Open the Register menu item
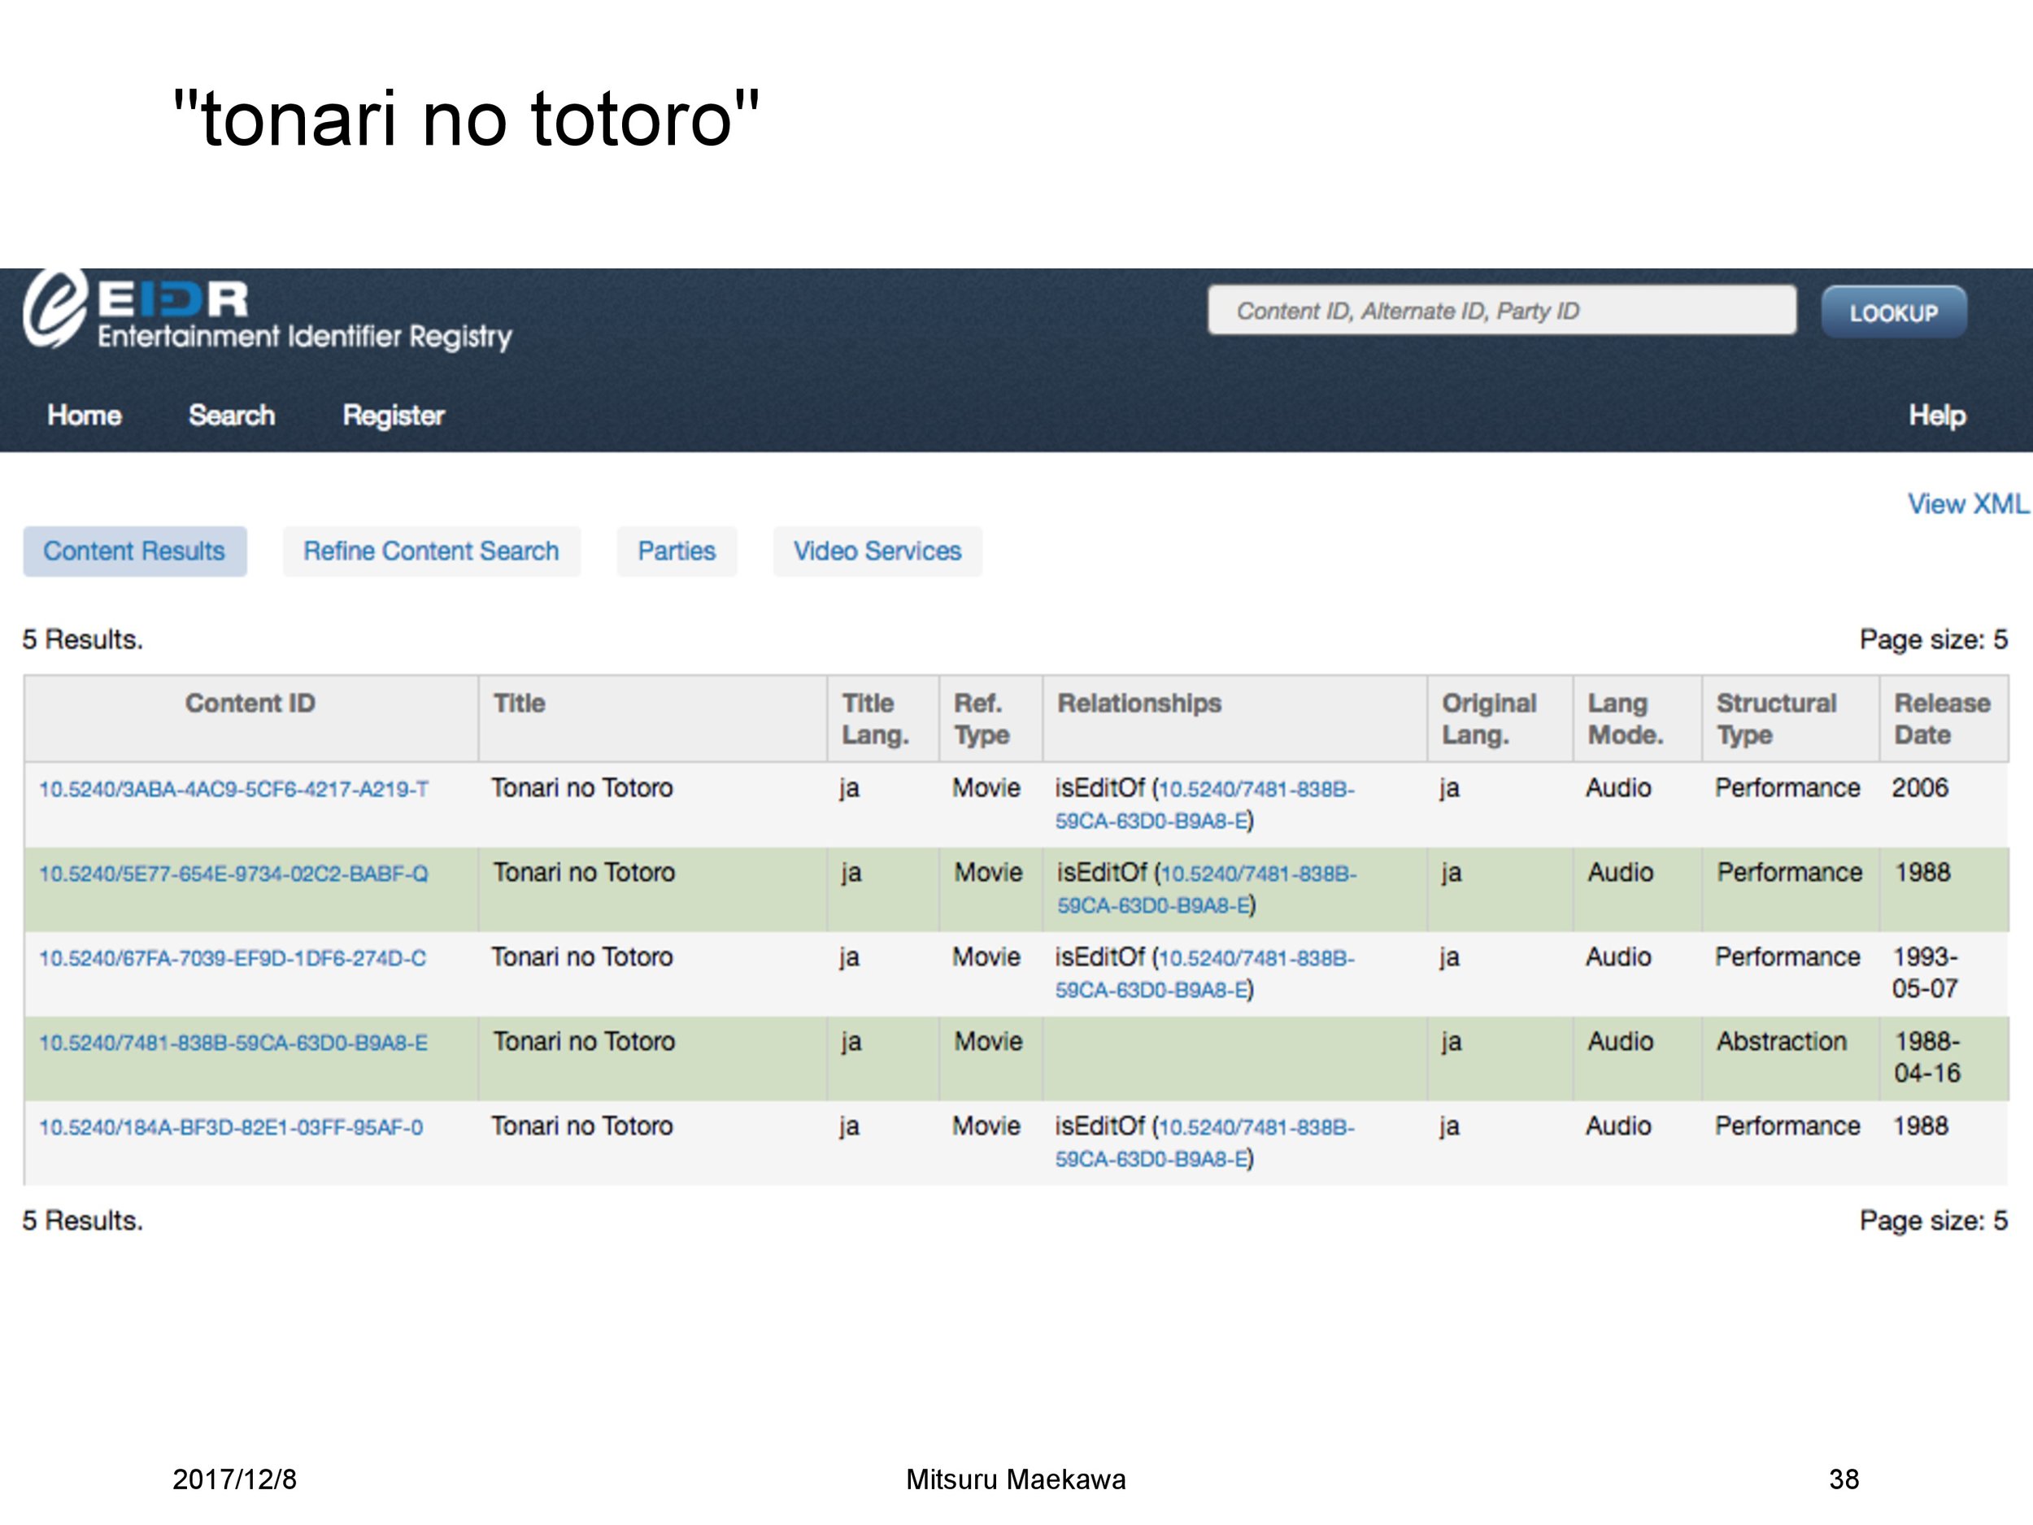 click(394, 416)
